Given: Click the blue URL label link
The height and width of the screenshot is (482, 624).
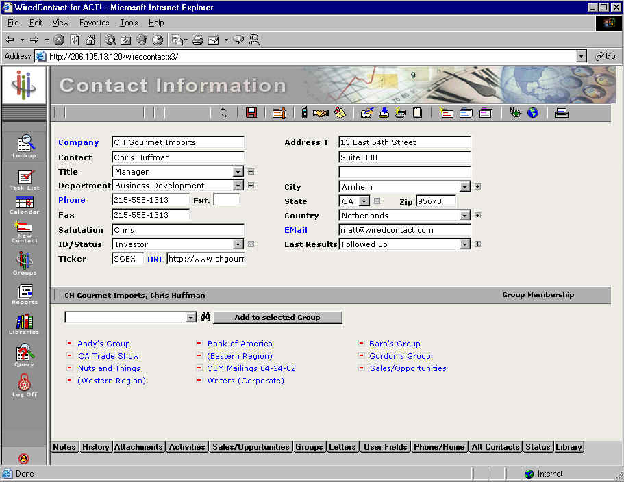Looking at the screenshot, I should 155,259.
